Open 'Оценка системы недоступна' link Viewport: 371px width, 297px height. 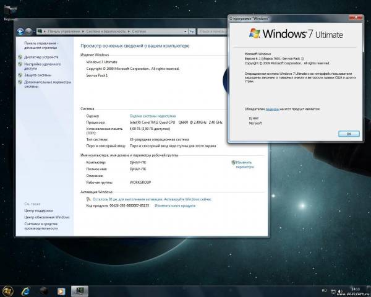point(153,116)
